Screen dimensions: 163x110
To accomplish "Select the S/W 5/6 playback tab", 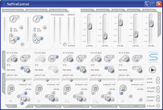I will [119, 10].
